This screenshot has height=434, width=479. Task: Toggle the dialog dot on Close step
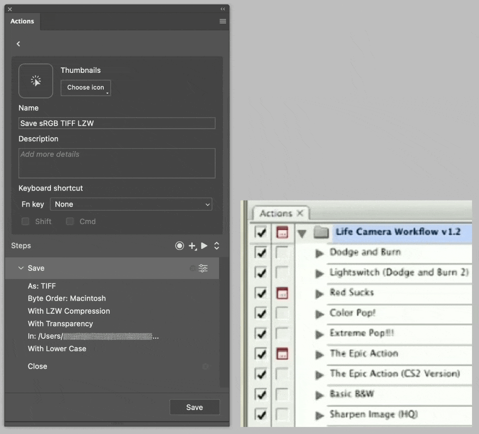tap(206, 366)
